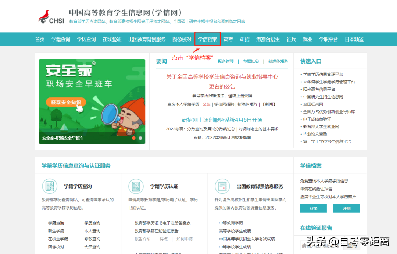This screenshot has width=397, height=254.
Task: Click the 注册 button
Action: 347,208
